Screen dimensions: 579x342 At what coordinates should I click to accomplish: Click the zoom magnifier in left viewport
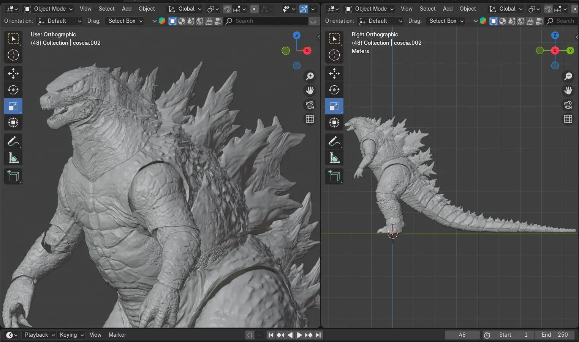[310, 76]
